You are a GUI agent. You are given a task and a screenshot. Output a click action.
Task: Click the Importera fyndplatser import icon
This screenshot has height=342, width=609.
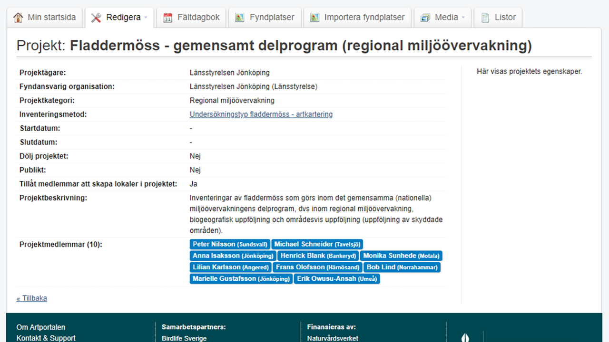314,17
